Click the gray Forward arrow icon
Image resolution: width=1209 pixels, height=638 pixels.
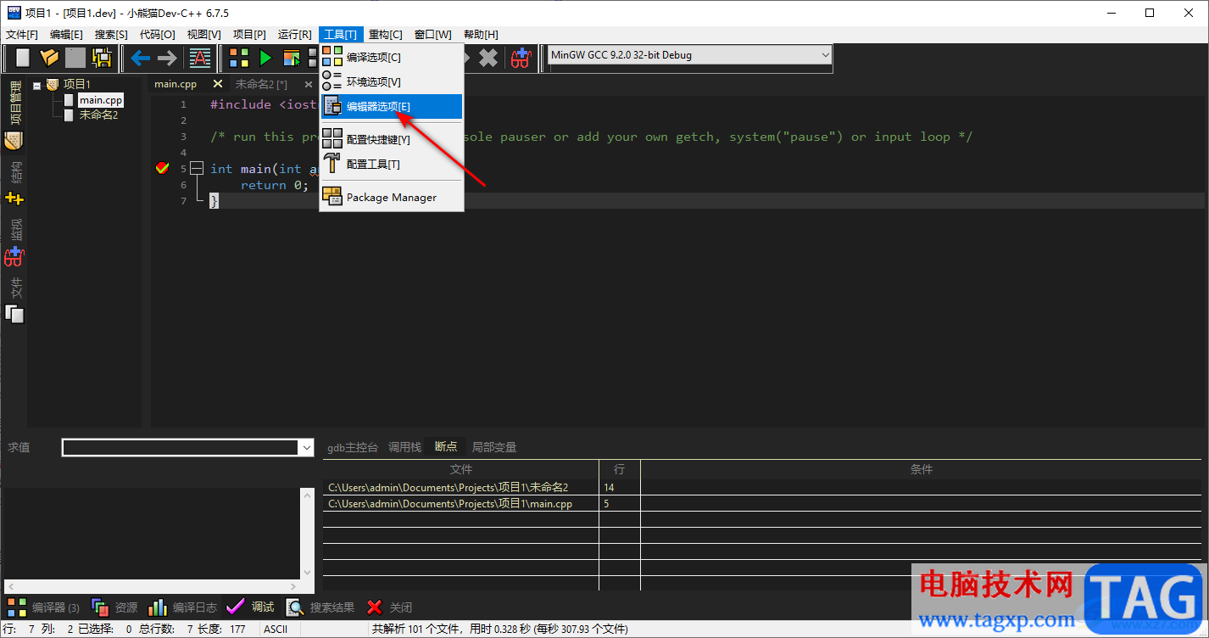point(167,58)
